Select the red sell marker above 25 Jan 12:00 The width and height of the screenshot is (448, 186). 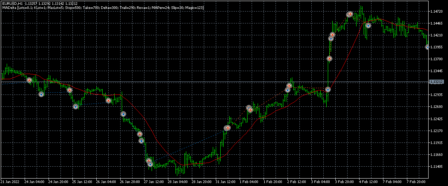coord(69,90)
